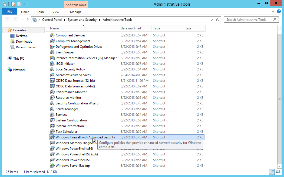Switch to Large icons view layout
This screenshot has height=177, width=284.
(278, 172)
